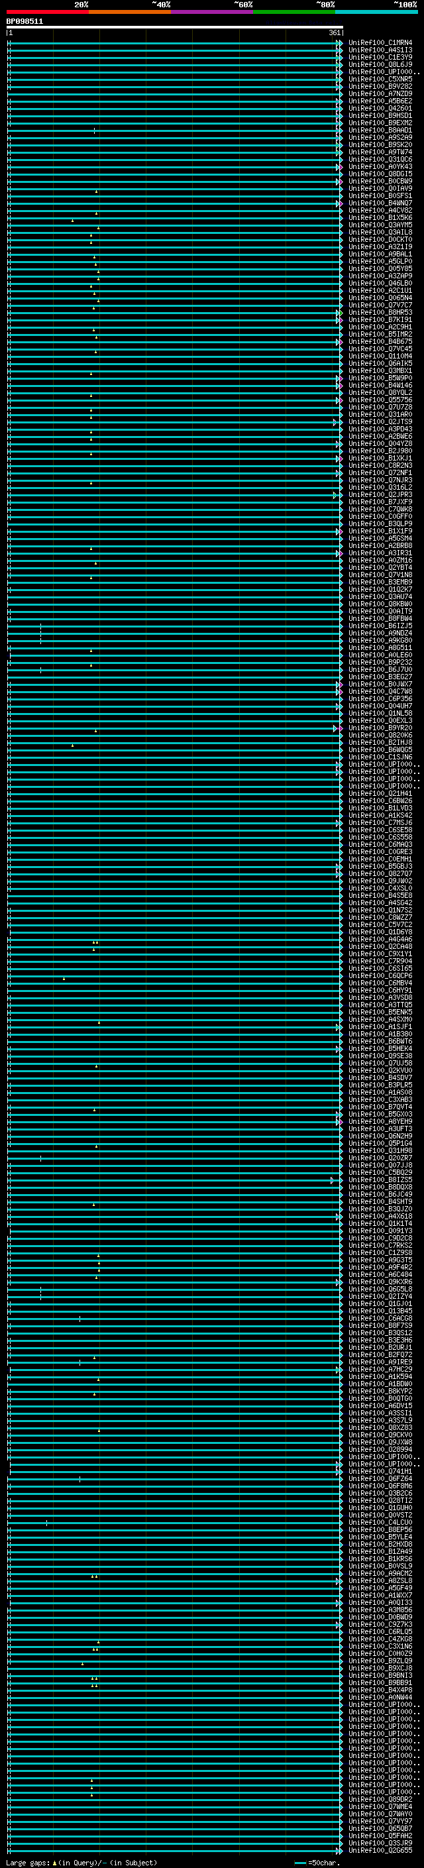Select hit UniRef100_B2FQ72
The width and height of the screenshot is (424, 1868).
coord(380,1354)
